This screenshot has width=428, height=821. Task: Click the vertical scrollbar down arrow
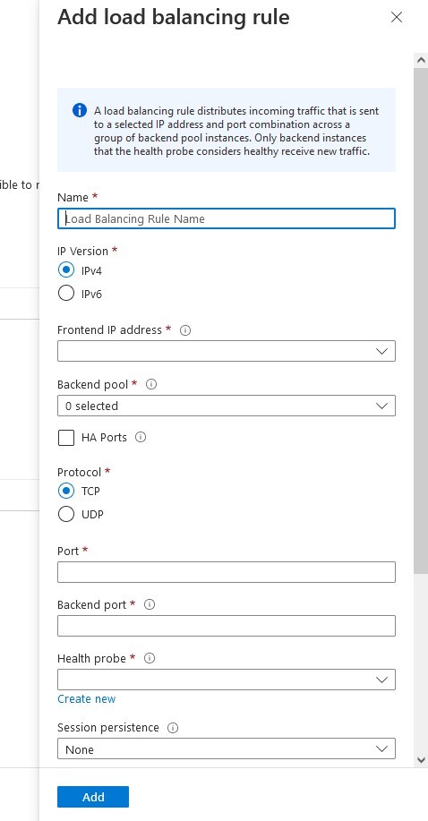click(x=421, y=760)
